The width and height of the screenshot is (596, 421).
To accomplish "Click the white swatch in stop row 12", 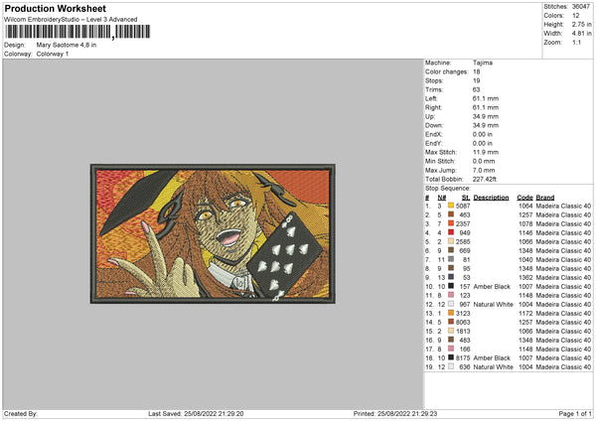I will (x=451, y=304).
